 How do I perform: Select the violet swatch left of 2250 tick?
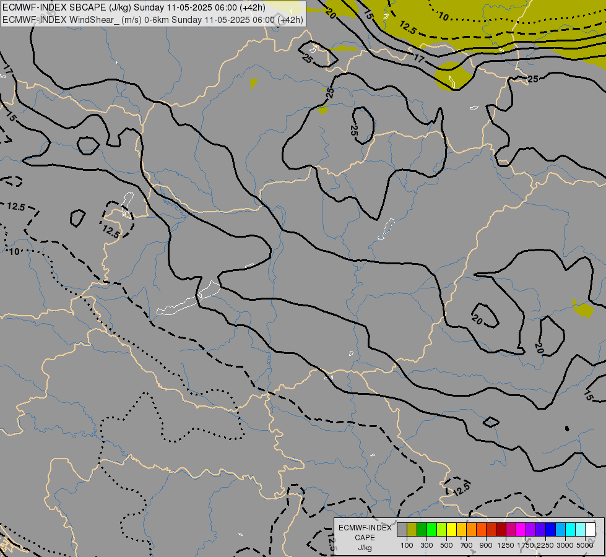click(x=540, y=530)
